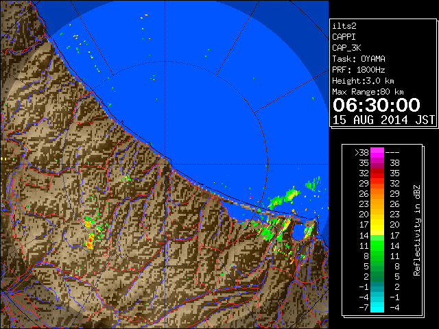
Task: Select the 'Height:3.0 km' text
Action: click(363, 81)
